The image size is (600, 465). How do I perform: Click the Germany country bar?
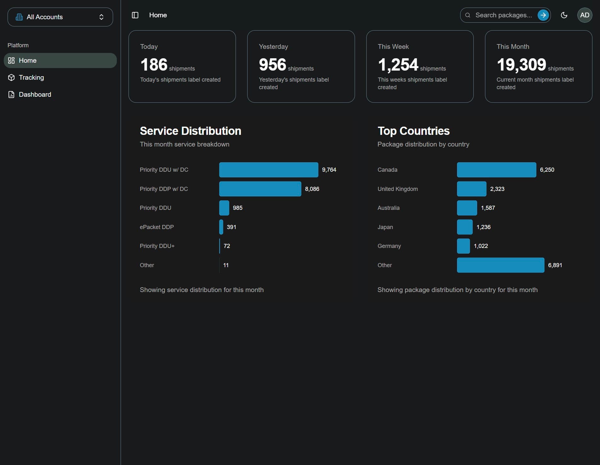[x=464, y=246]
